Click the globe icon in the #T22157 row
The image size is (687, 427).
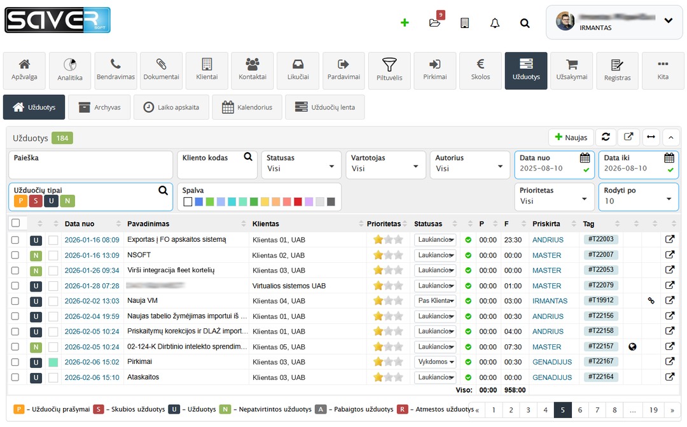pos(632,347)
